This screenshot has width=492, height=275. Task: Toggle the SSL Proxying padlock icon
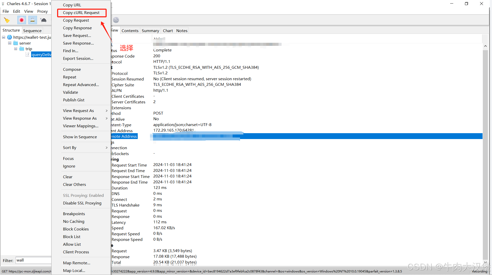(32, 20)
